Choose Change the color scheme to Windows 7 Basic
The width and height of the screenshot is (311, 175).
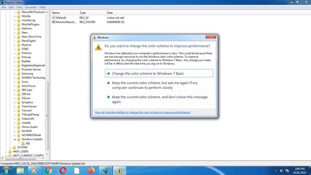(x=159, y=73)
